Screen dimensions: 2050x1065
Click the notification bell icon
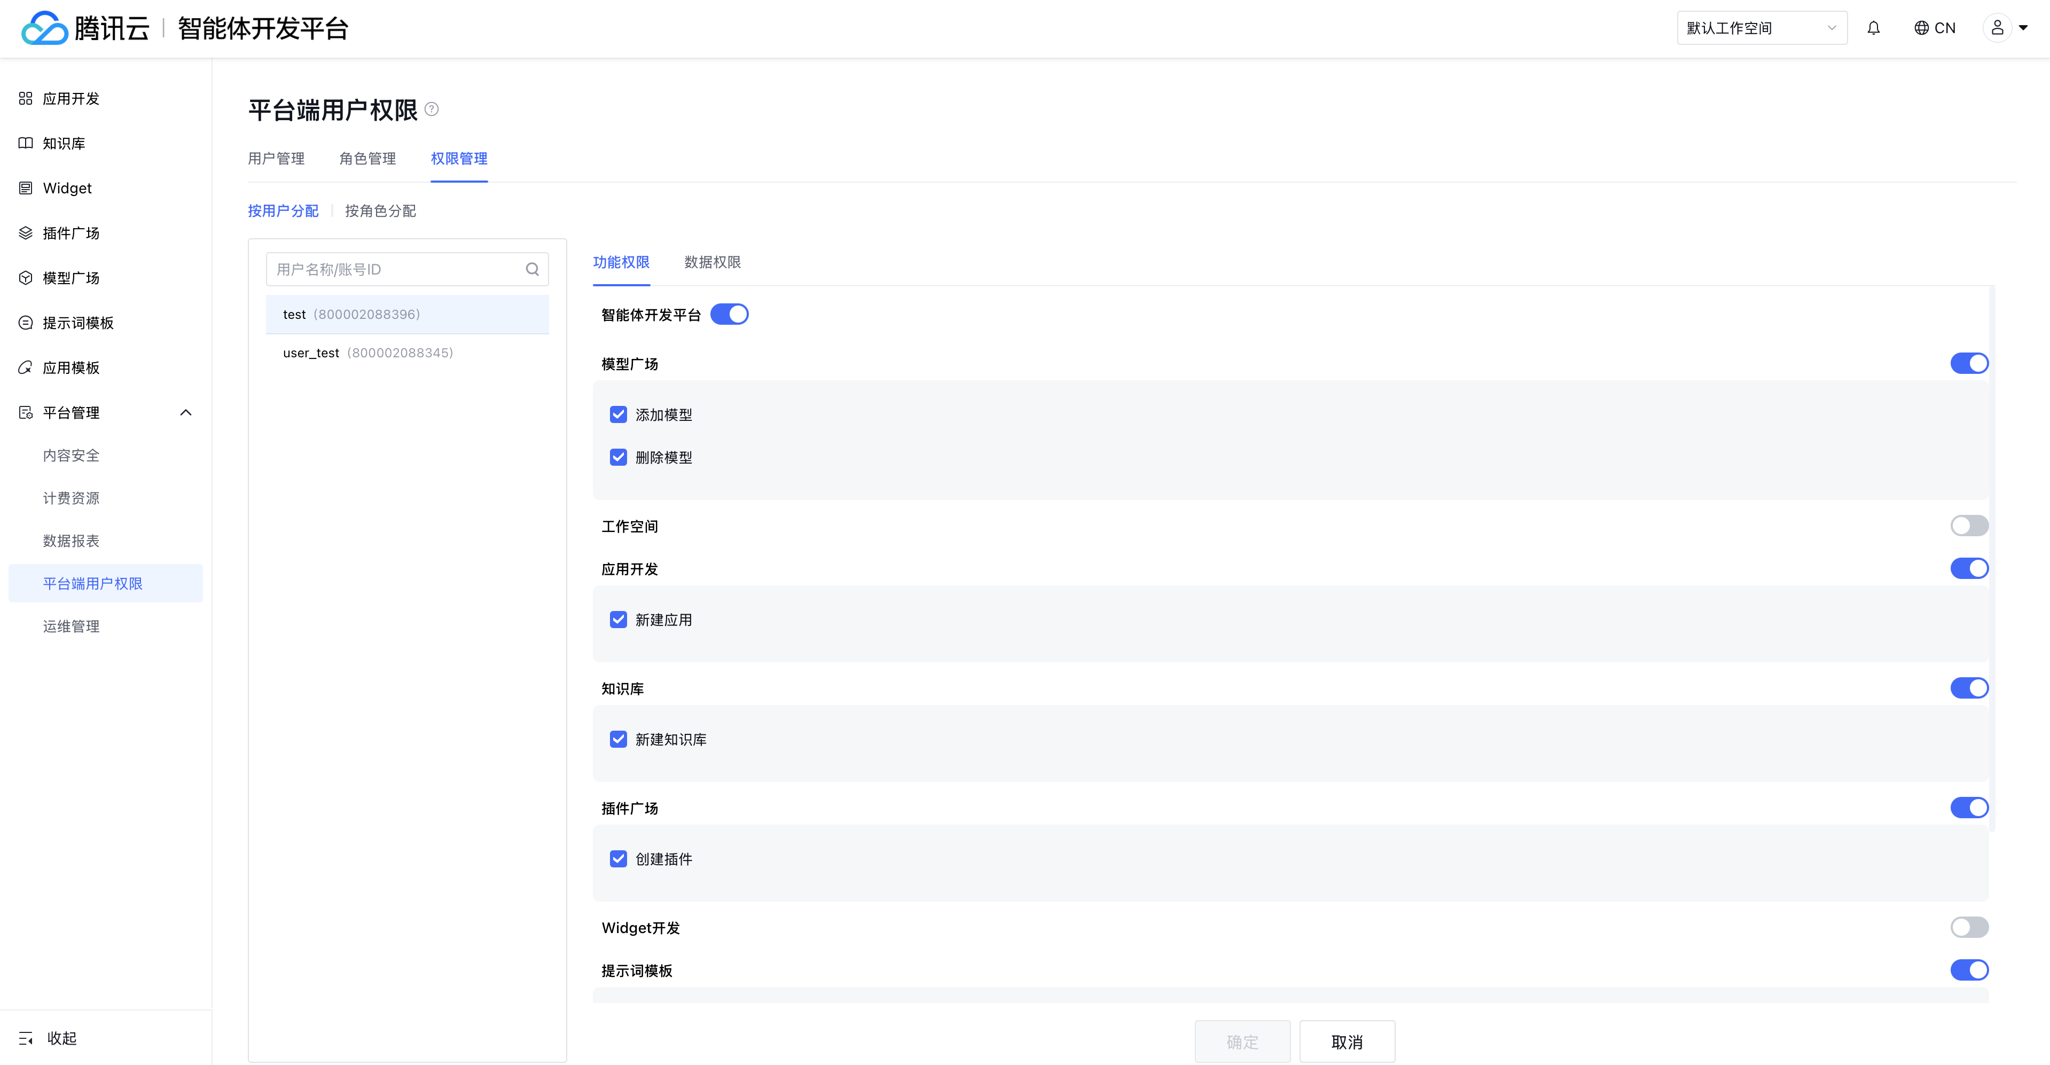pyautogui.click(x=1873, y=29)
